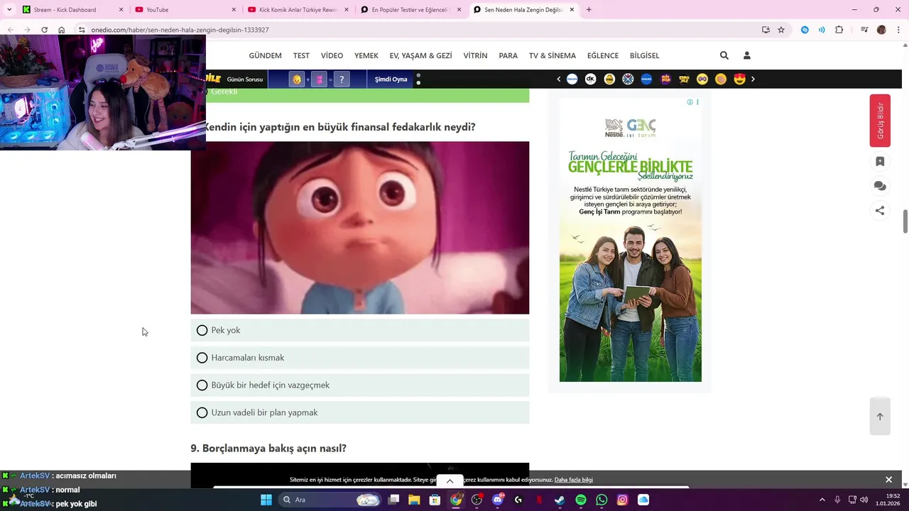
Task: Open the Chrome tab search dropdown arrow
Action: tap(9, 9)
